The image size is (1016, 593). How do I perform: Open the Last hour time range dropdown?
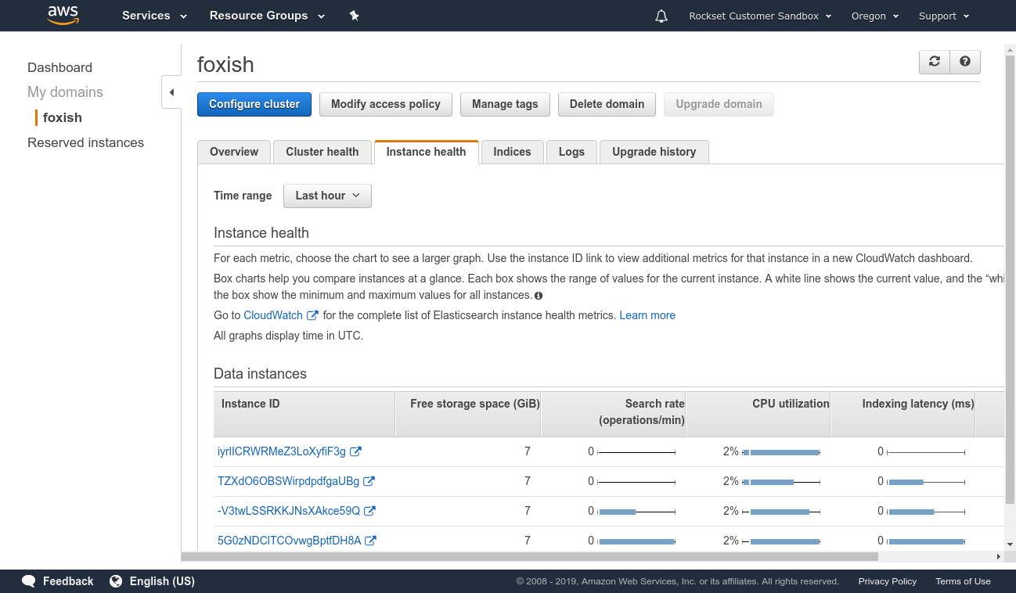click(327, 196)
